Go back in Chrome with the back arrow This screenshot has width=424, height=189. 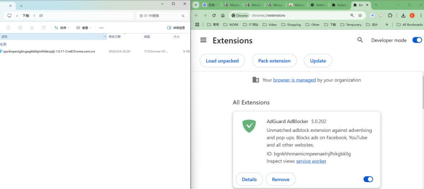tap(196, 16)
